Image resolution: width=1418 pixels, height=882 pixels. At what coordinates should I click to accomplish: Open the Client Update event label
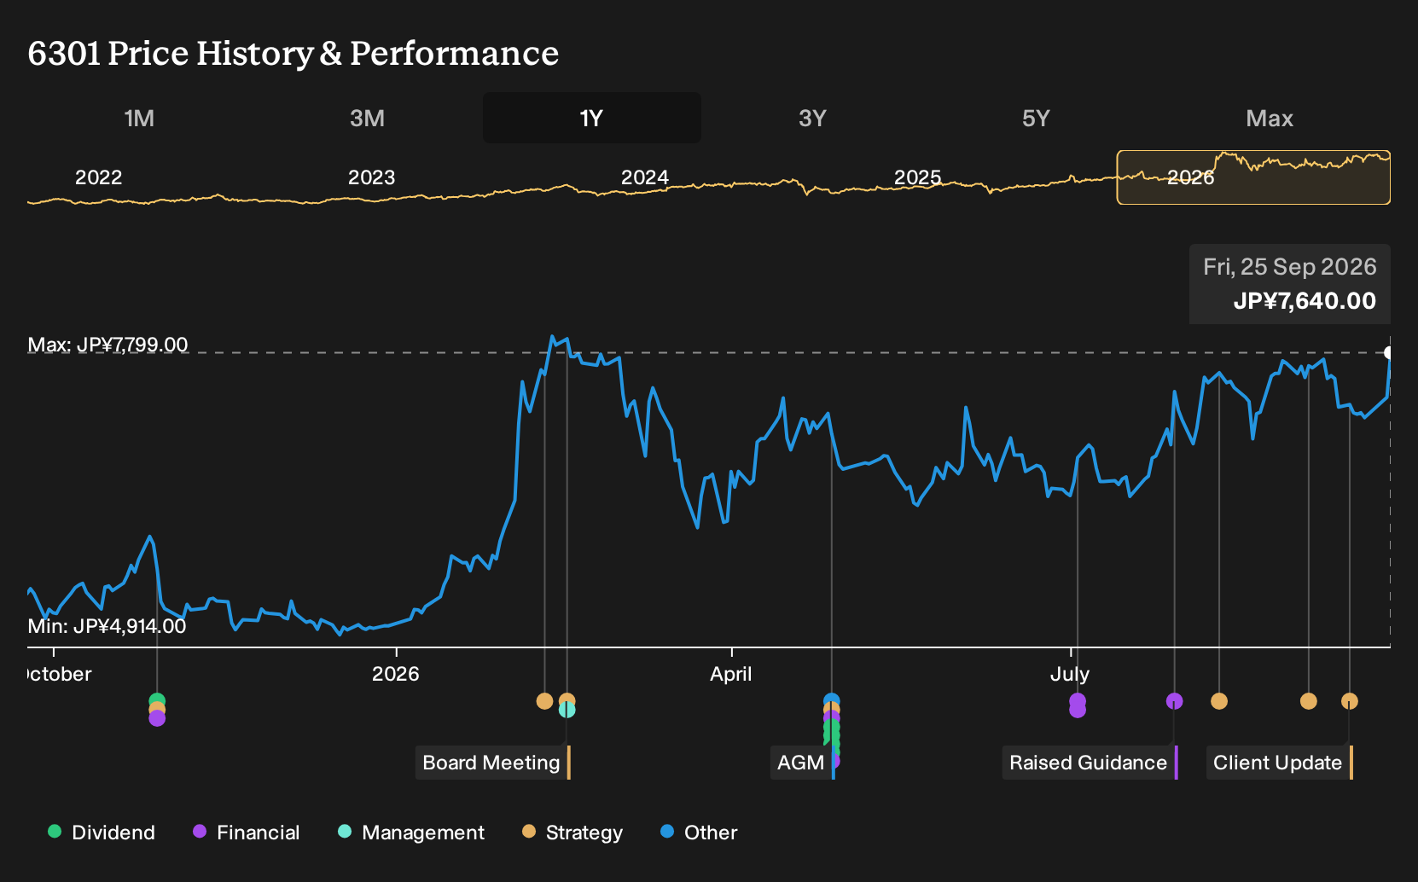(x=1279, y=763)
